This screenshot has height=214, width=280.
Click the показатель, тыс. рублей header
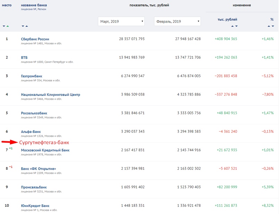(x=149, y=5)
